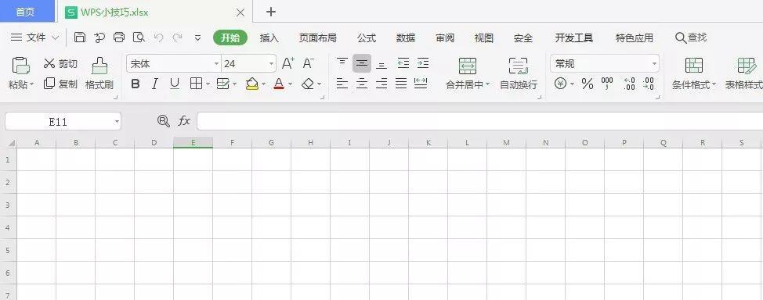
Task: Expand the quick access toolbar customize arrow
Action: pyautogui.click(x=197, y=37)
